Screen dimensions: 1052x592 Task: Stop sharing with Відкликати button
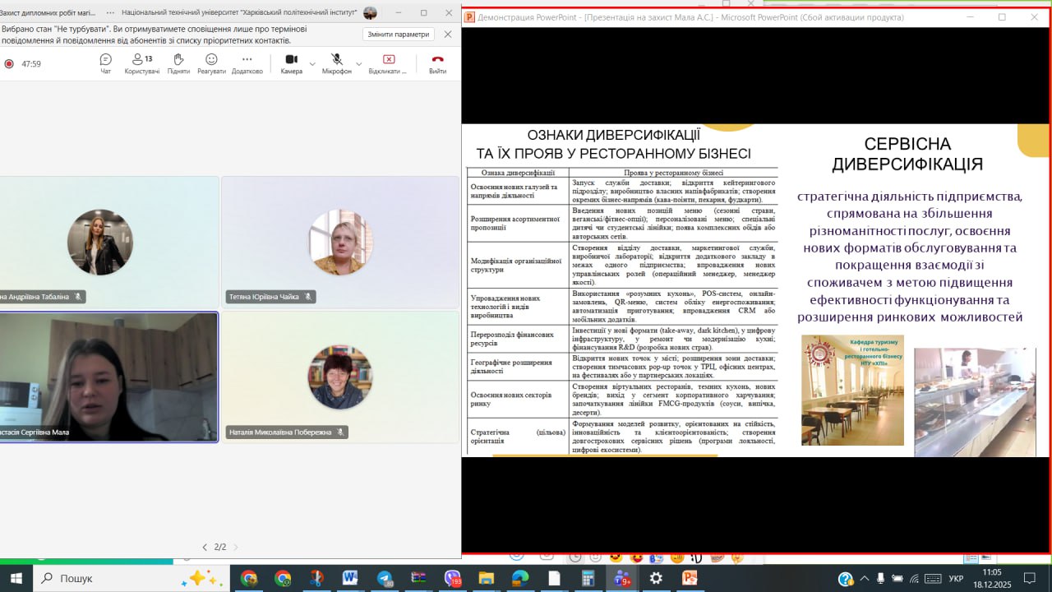[x=388, y=63]
